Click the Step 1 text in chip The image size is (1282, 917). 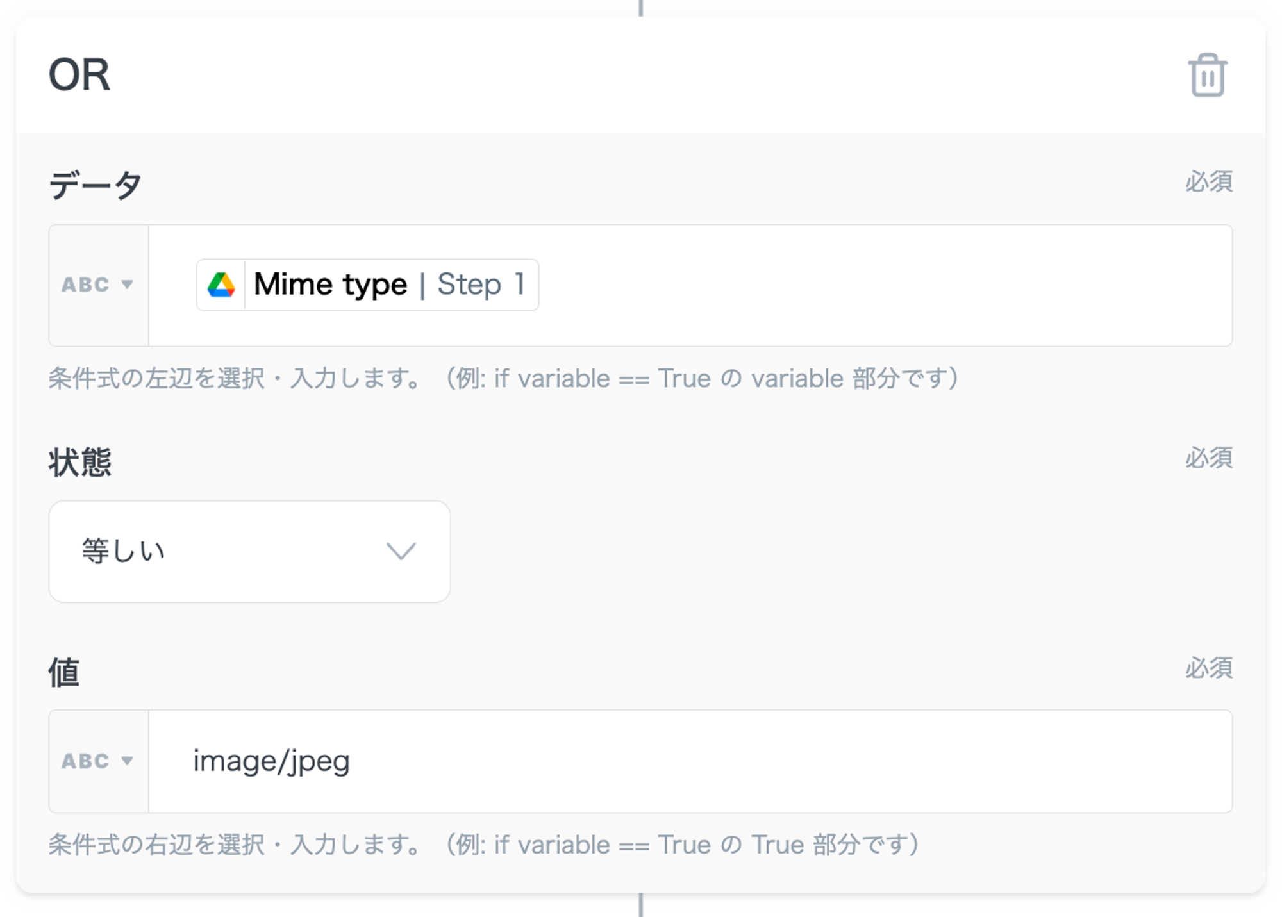[481, 285]
